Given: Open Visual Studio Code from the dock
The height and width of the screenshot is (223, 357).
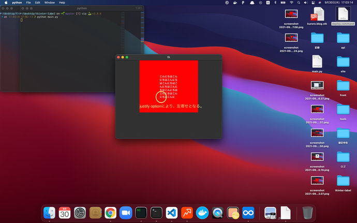Looking at the screenshot, I should click(171, 212).
